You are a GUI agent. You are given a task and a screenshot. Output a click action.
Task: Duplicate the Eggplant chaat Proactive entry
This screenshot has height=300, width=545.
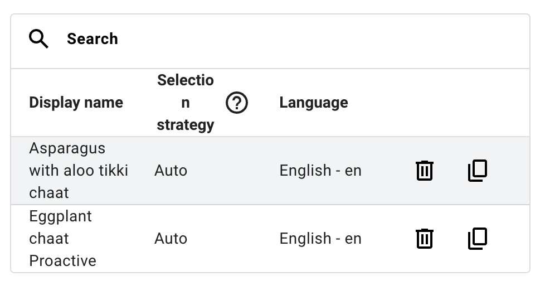tap(477, 239)
